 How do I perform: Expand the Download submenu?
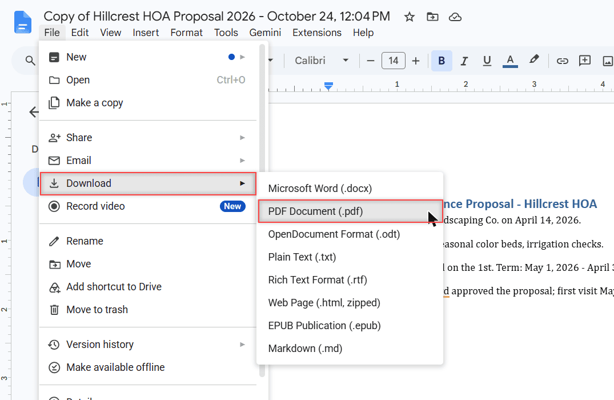tap(148, 183)
